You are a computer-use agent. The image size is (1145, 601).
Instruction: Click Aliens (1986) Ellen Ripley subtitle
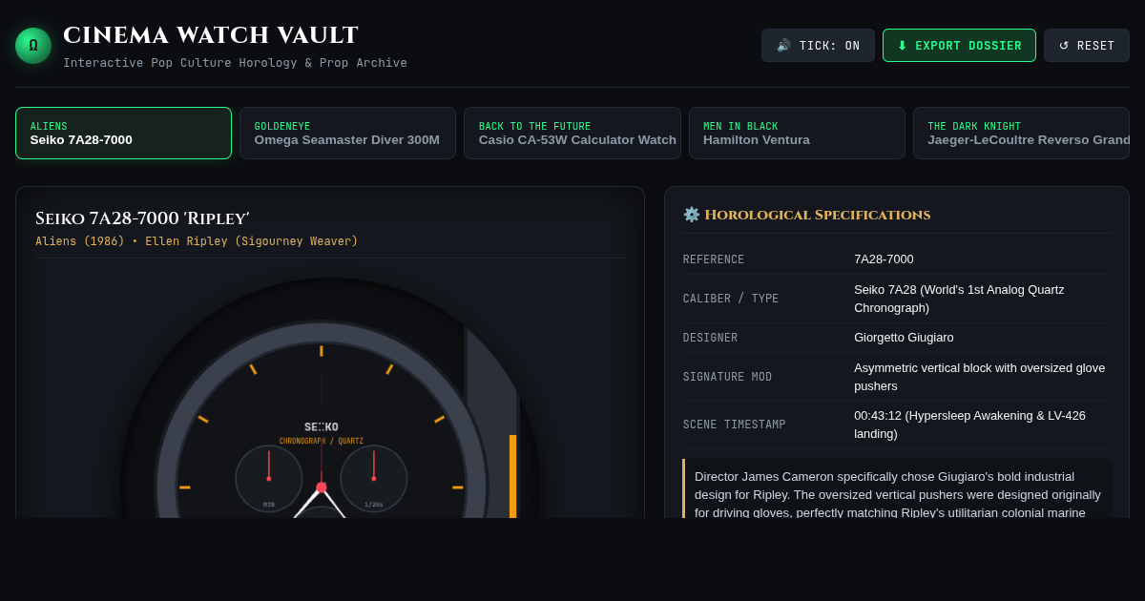pos(197,241)
